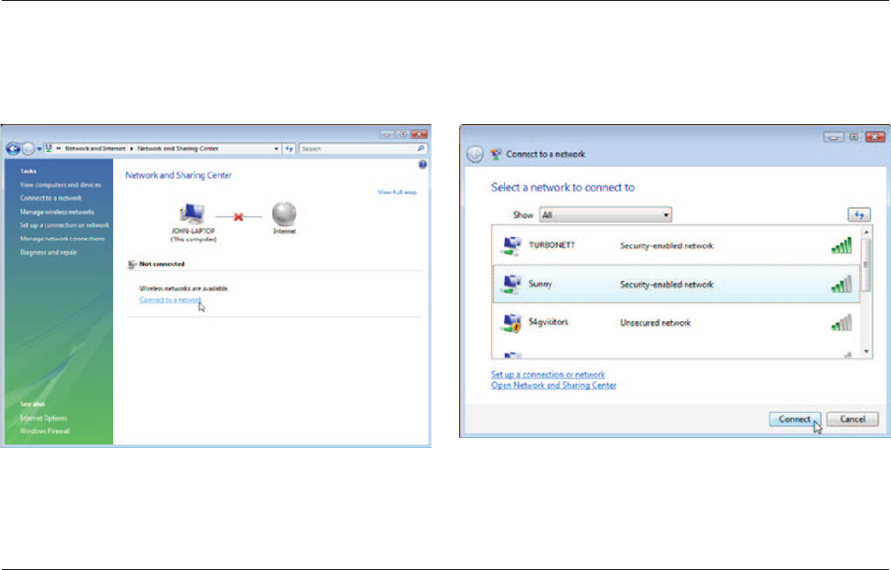This screenshot has height=570, width=891.
Task: Open Set up a connection or network task
Action: pyautogui.click(x=64, y=225)
